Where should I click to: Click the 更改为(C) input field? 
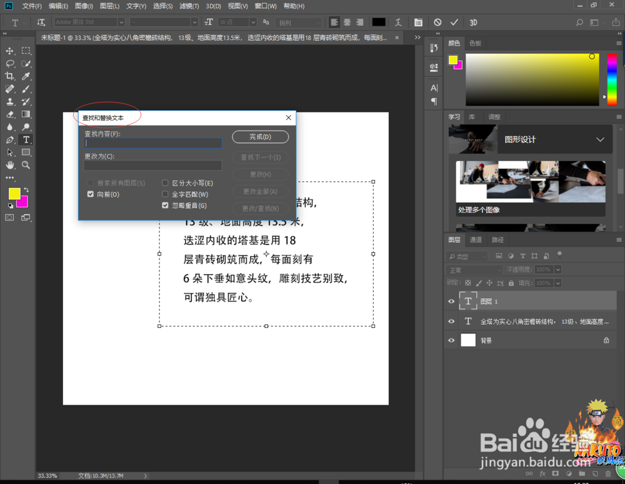click(153, 165)
